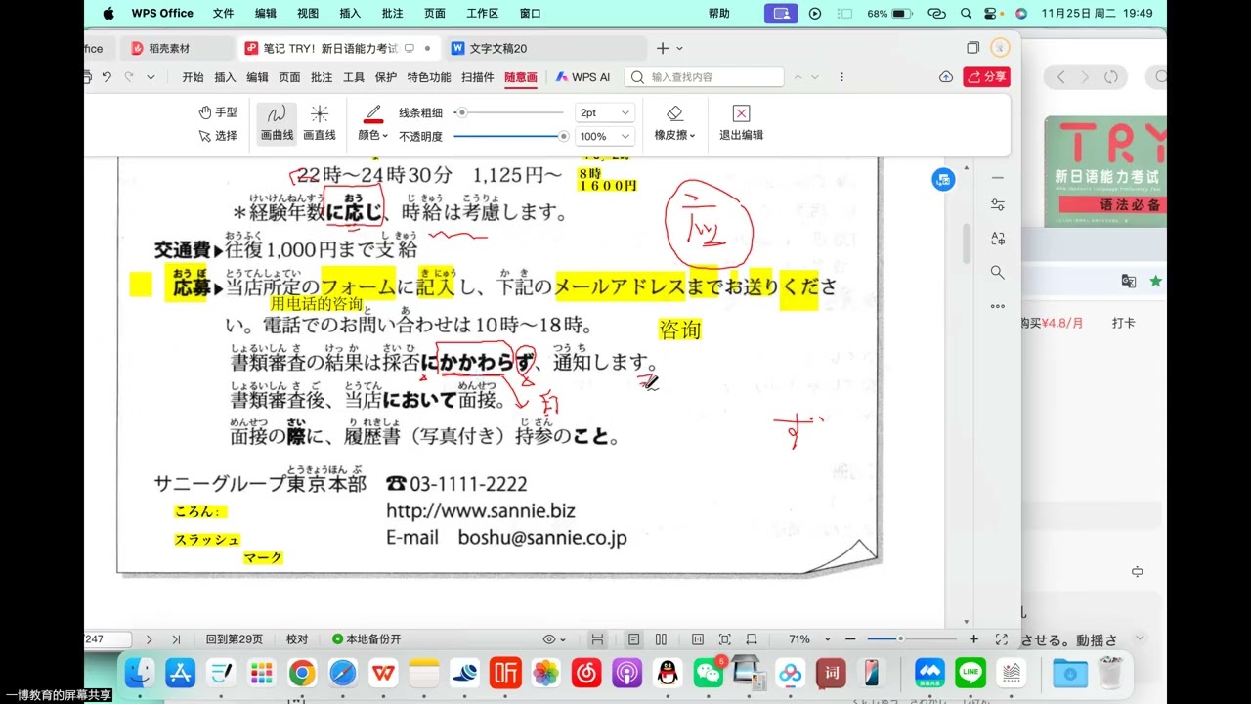
Task: Jump to last page arrow in status bar
Action: coord(176,639)
